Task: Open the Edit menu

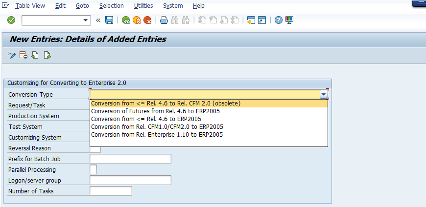Action: [60, 6]
